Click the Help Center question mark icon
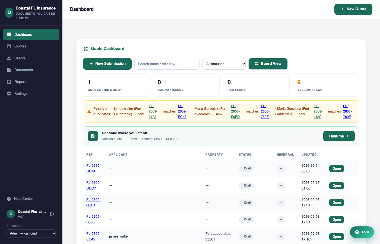Viewport: 380px width, 244px height. click(x=9, y=199)
